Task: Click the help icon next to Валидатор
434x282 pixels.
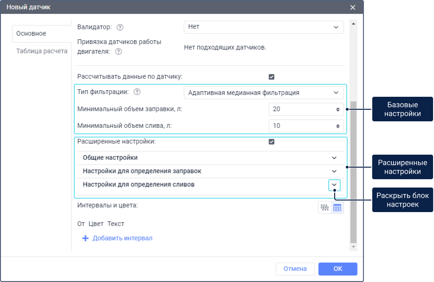Action: click(120, 27)
